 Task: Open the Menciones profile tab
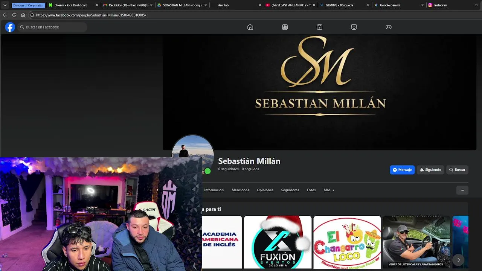pos(240,190)
